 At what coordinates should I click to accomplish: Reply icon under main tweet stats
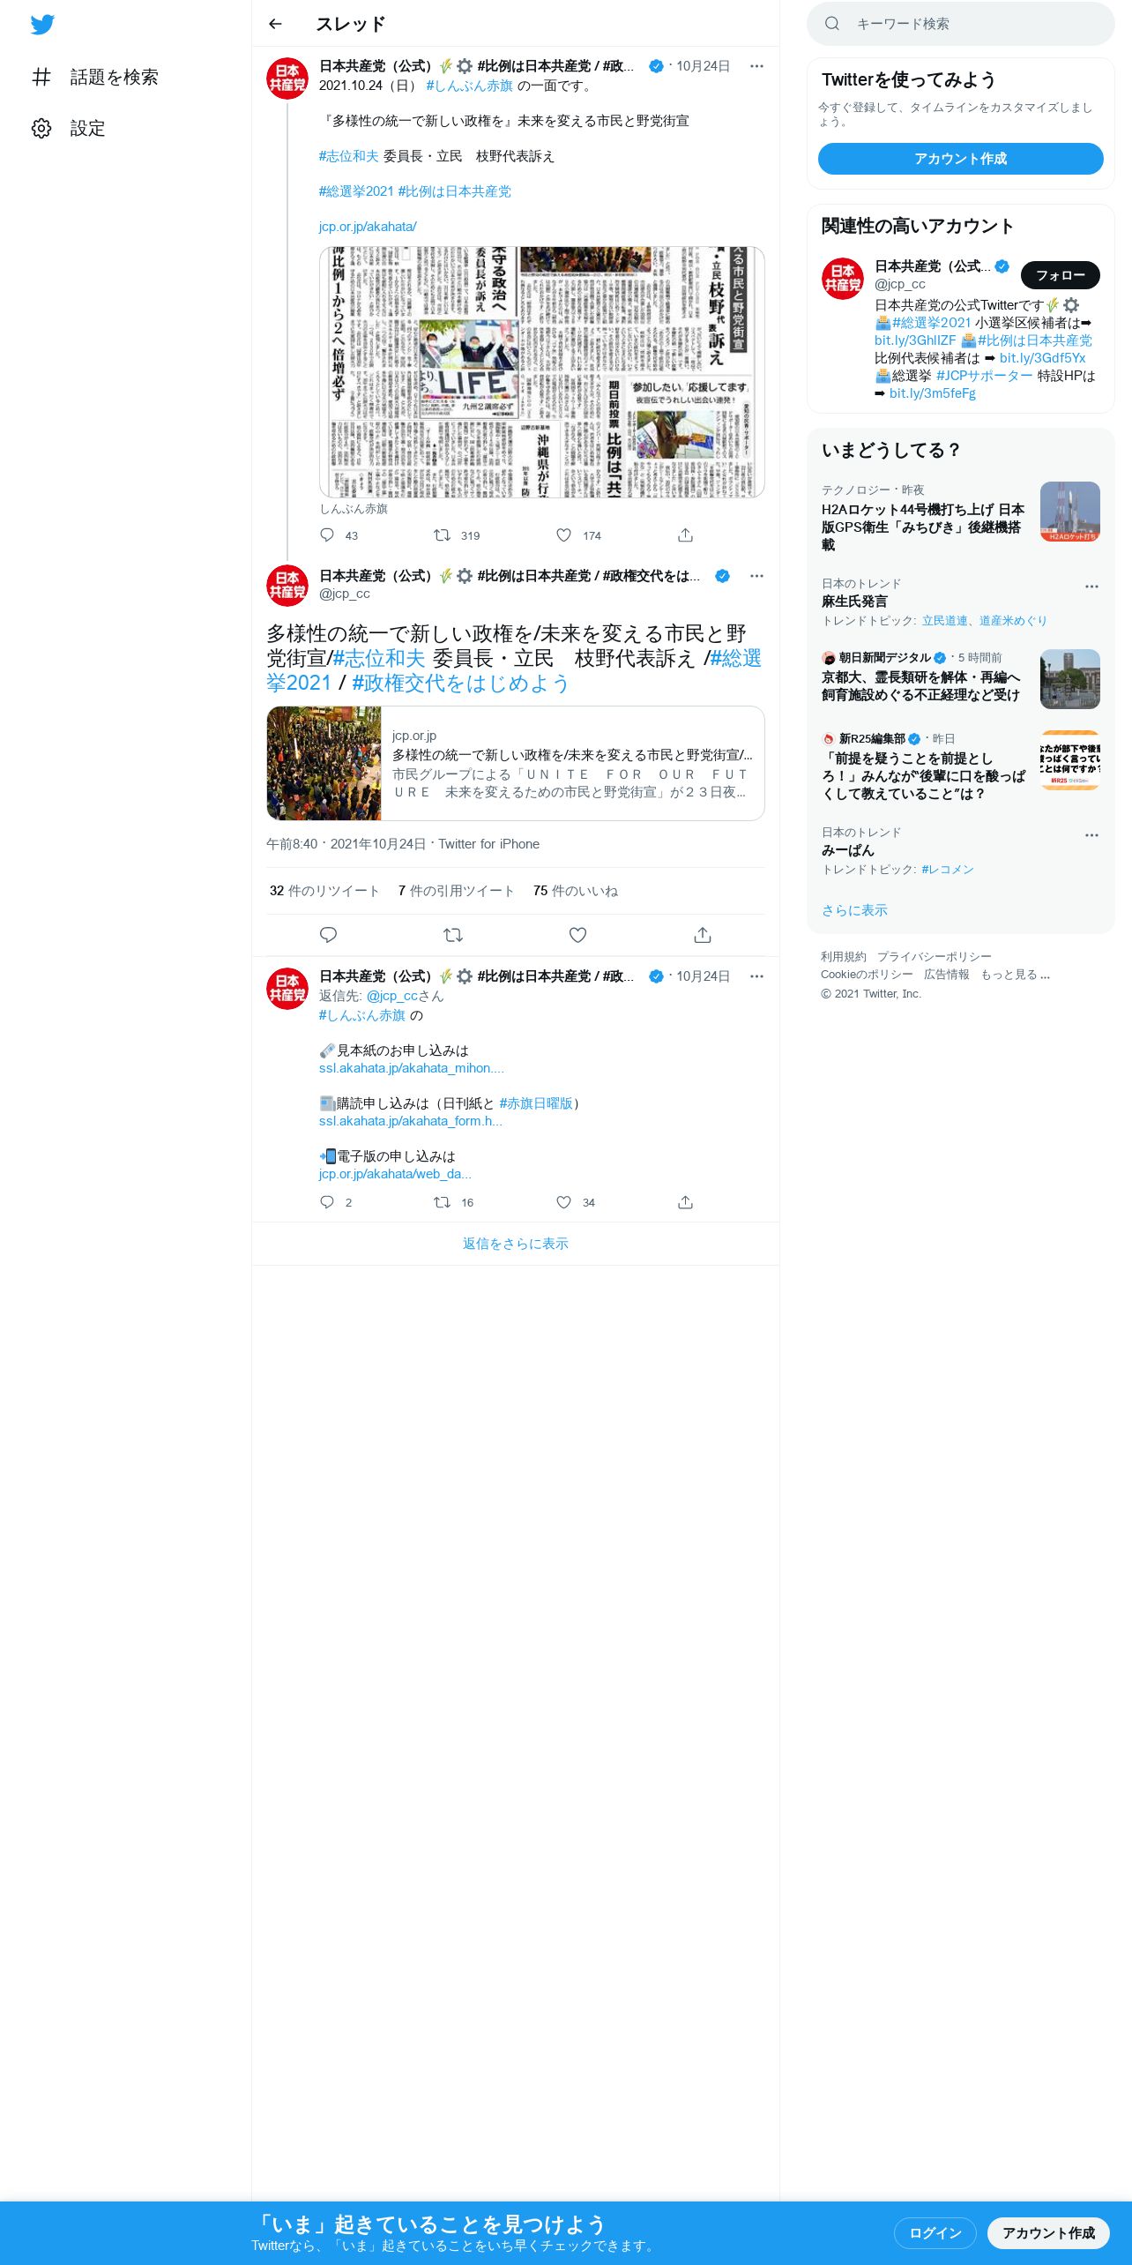(328, 935)
